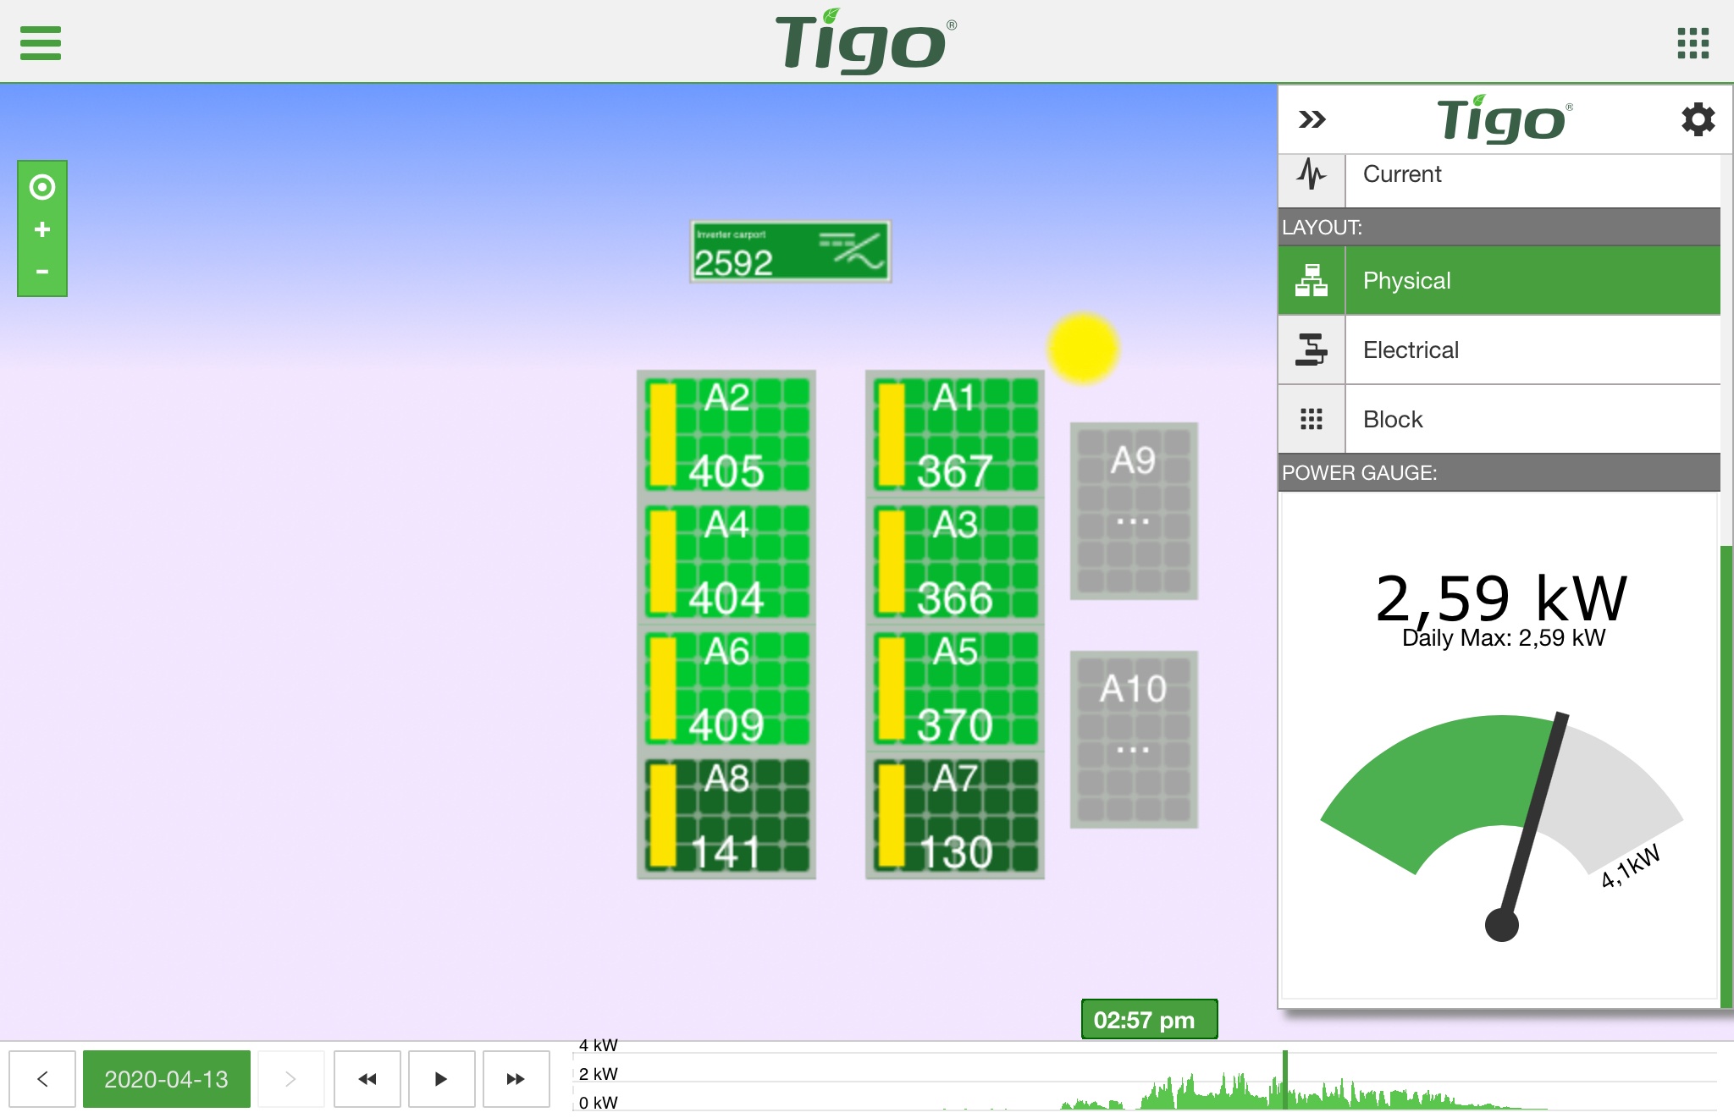The height and width of the screenshot is (1118, 1734).
Task: Click the timeline marker on power chart
Action: click(1284, 1081)
